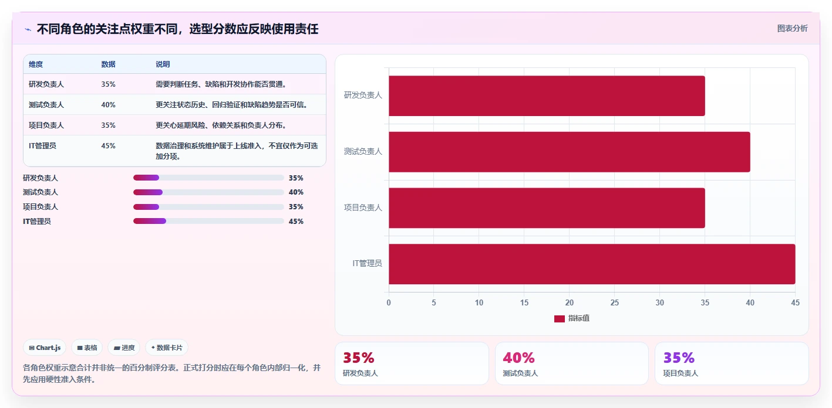The width and height of the screenshot is (832, 408).
Task: Click the 图表分析 label in header
Action: pos(792,28)
